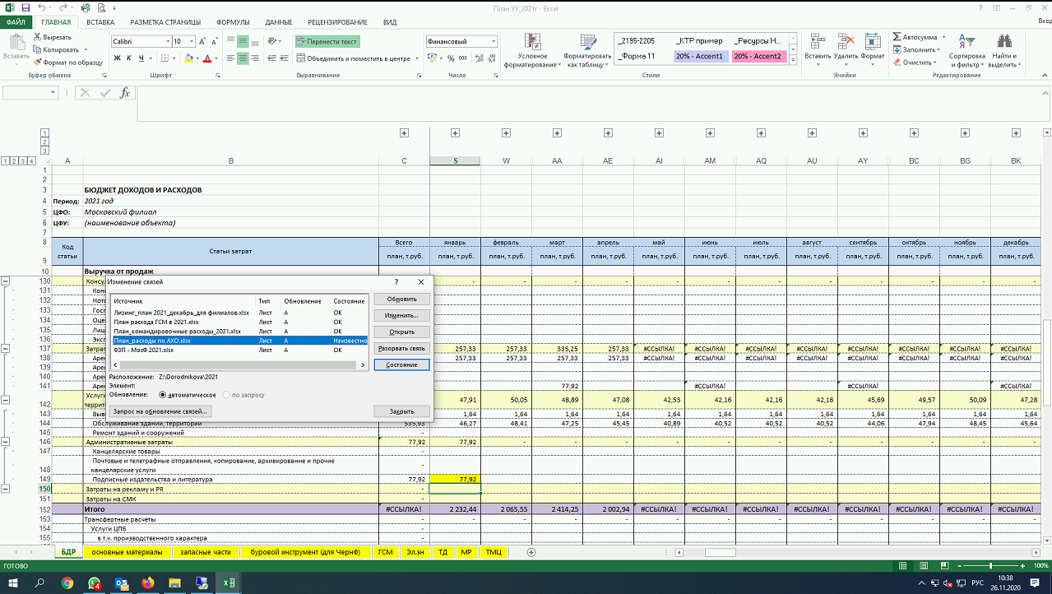Click the Find and Select binoculars icon

1003,43
